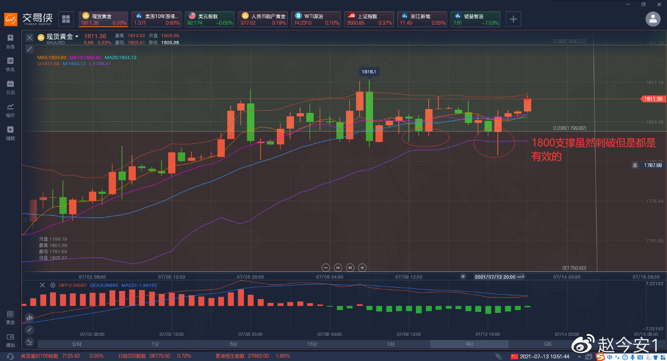Click the system tray microphone icon
This screenshot has width=667, height=361.
(x=632, y=356)
